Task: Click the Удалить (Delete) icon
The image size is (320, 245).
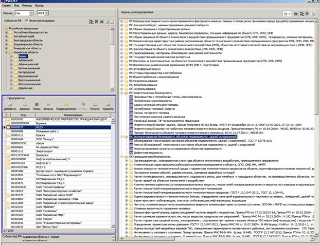Action: pos(108,104)
